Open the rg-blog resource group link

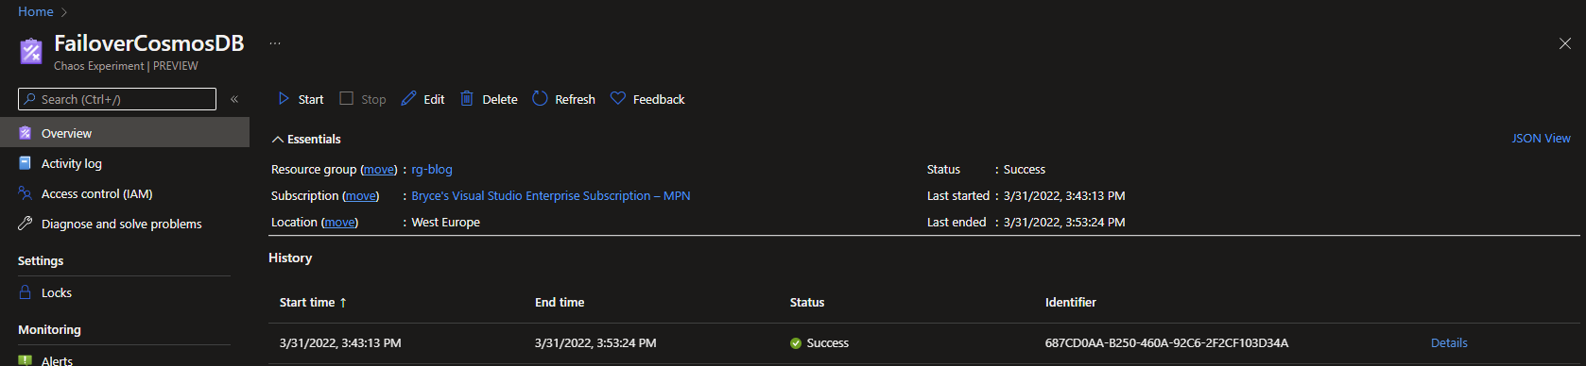point(432,169)
